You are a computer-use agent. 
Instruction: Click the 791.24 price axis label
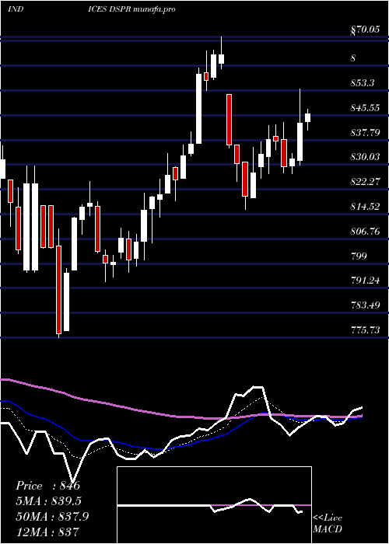[x=365, y=281]
